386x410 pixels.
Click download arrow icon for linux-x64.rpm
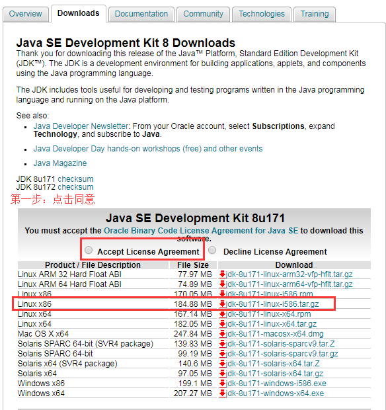pos(222,314)
